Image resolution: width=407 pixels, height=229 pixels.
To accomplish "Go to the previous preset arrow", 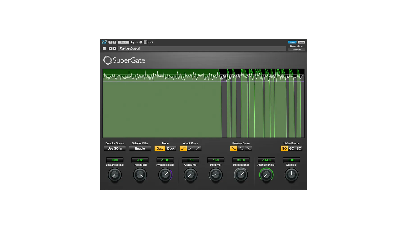I will (x=110, y=48).
